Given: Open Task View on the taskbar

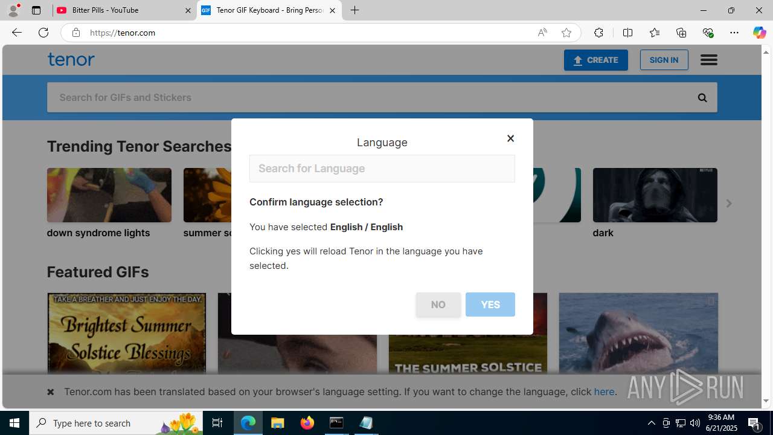Looking at the screenshot, I should click(217, 423).
